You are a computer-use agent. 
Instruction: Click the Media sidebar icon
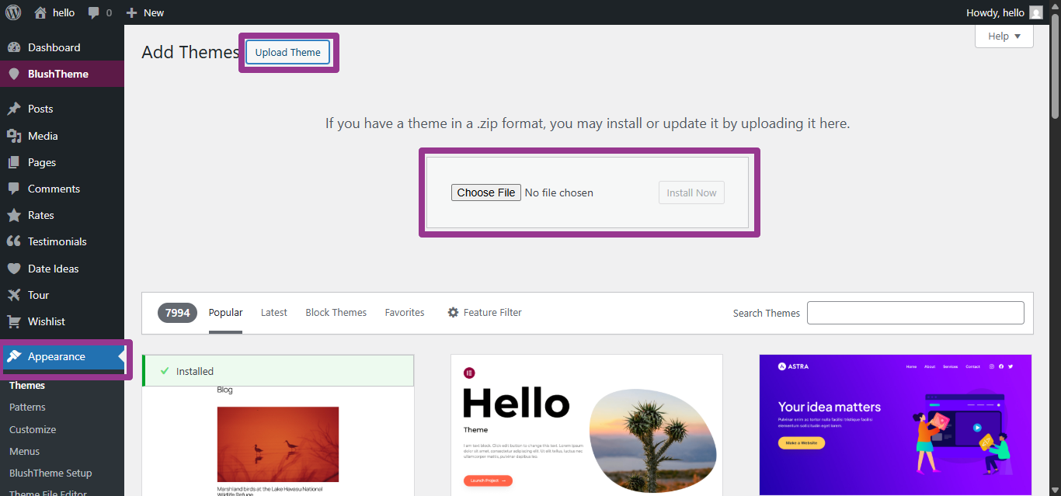click(14, 135)
